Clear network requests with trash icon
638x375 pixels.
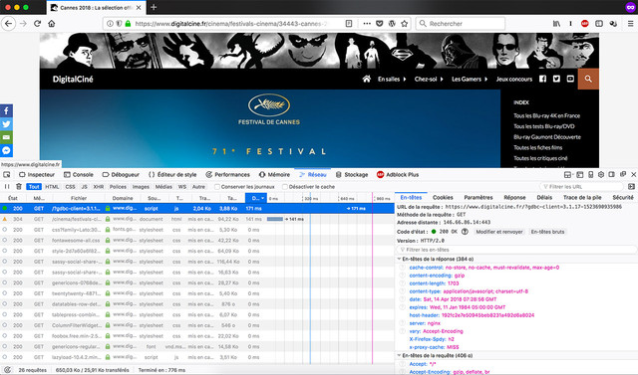19,187
